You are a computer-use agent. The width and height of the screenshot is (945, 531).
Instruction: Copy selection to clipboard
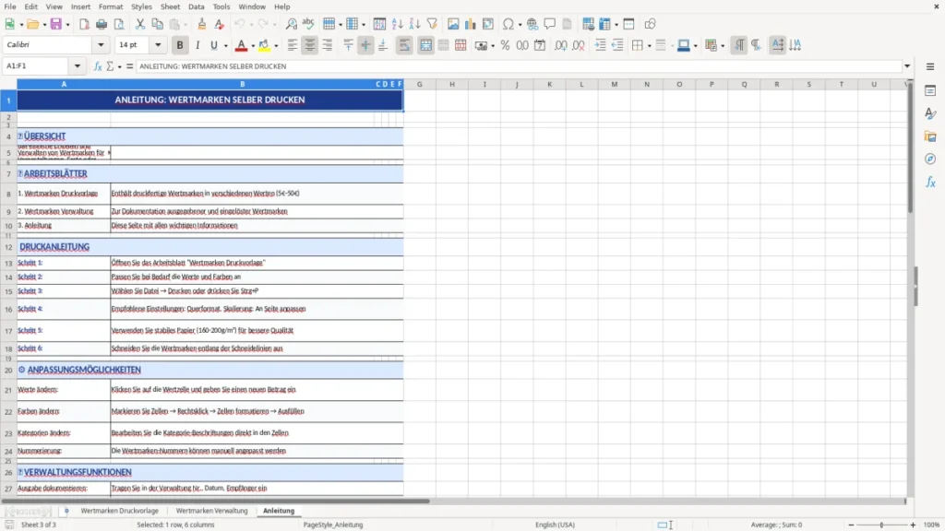(x=157, y=24)
